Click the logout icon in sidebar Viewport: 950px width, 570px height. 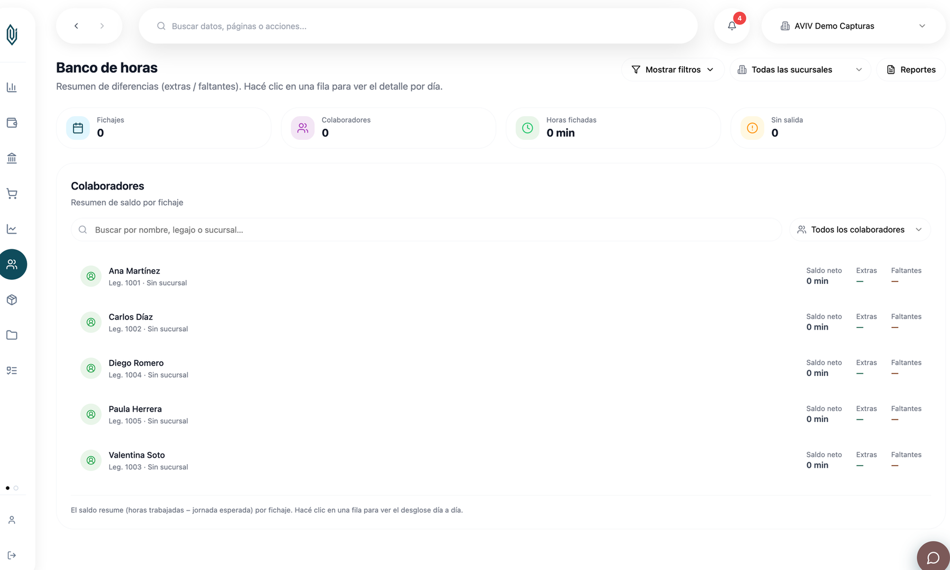(x=12, y=555)
